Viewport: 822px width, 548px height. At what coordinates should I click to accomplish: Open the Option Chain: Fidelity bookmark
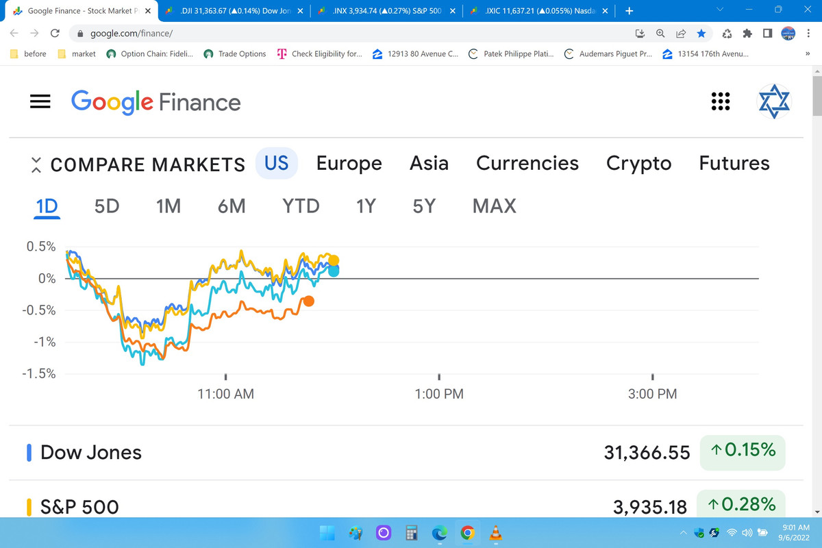tap(150, 53)
